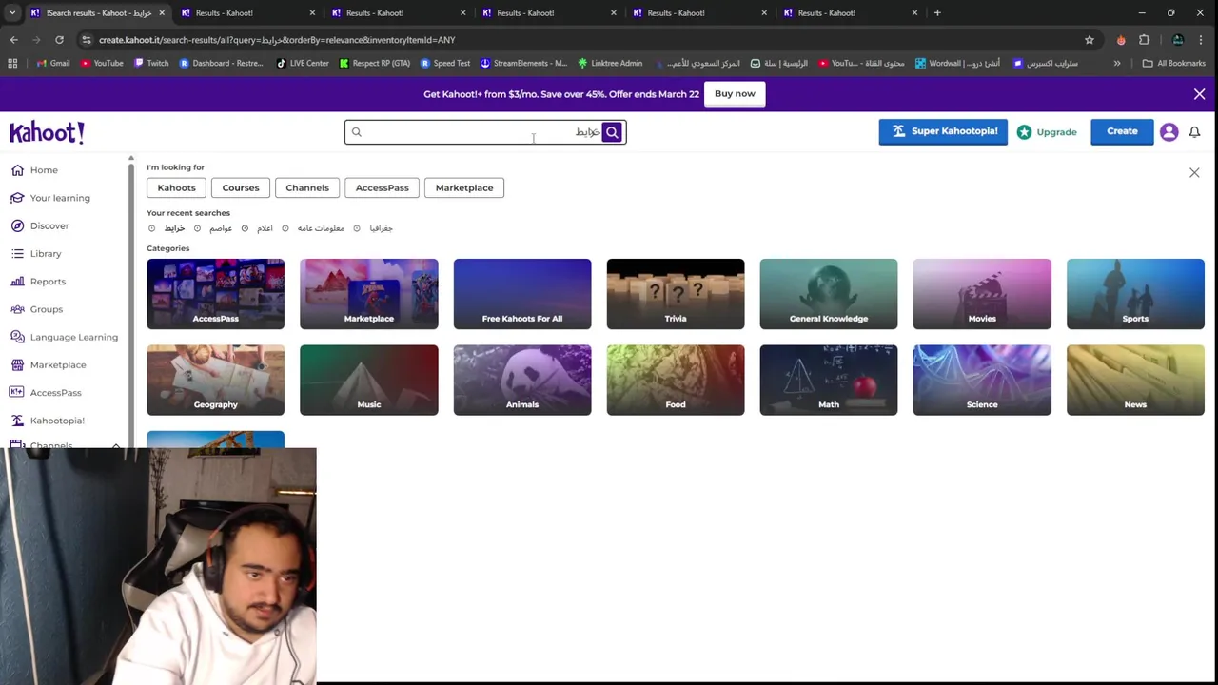Expand hidden bookmarks chevron
The image size is (1218, 685).
[1117, 63]
